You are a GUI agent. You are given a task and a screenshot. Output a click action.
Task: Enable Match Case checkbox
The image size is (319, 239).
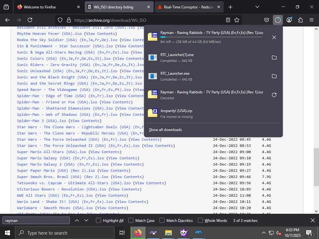pos(131,220)
